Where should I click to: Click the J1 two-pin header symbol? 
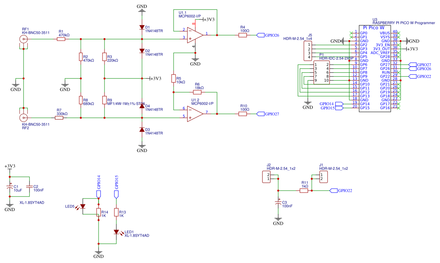coord(324,177)
